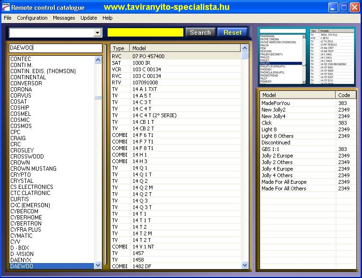Select Discontinued row
The height and width of the screenshot is (278, 362).
click(x=308, y=143)
